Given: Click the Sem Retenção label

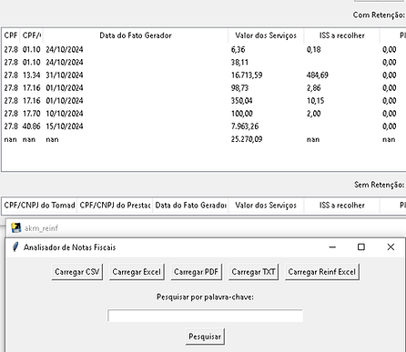Looking at the screenshot, I should pos(379,185).
